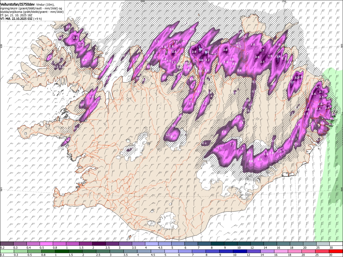Click the 2.0 value north of Vatnajökull

266,154
